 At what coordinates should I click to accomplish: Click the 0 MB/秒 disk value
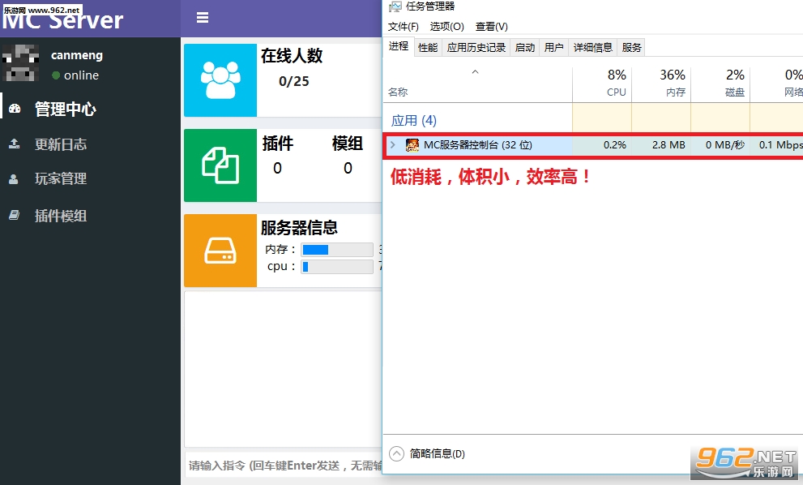(x=724, y=145)
